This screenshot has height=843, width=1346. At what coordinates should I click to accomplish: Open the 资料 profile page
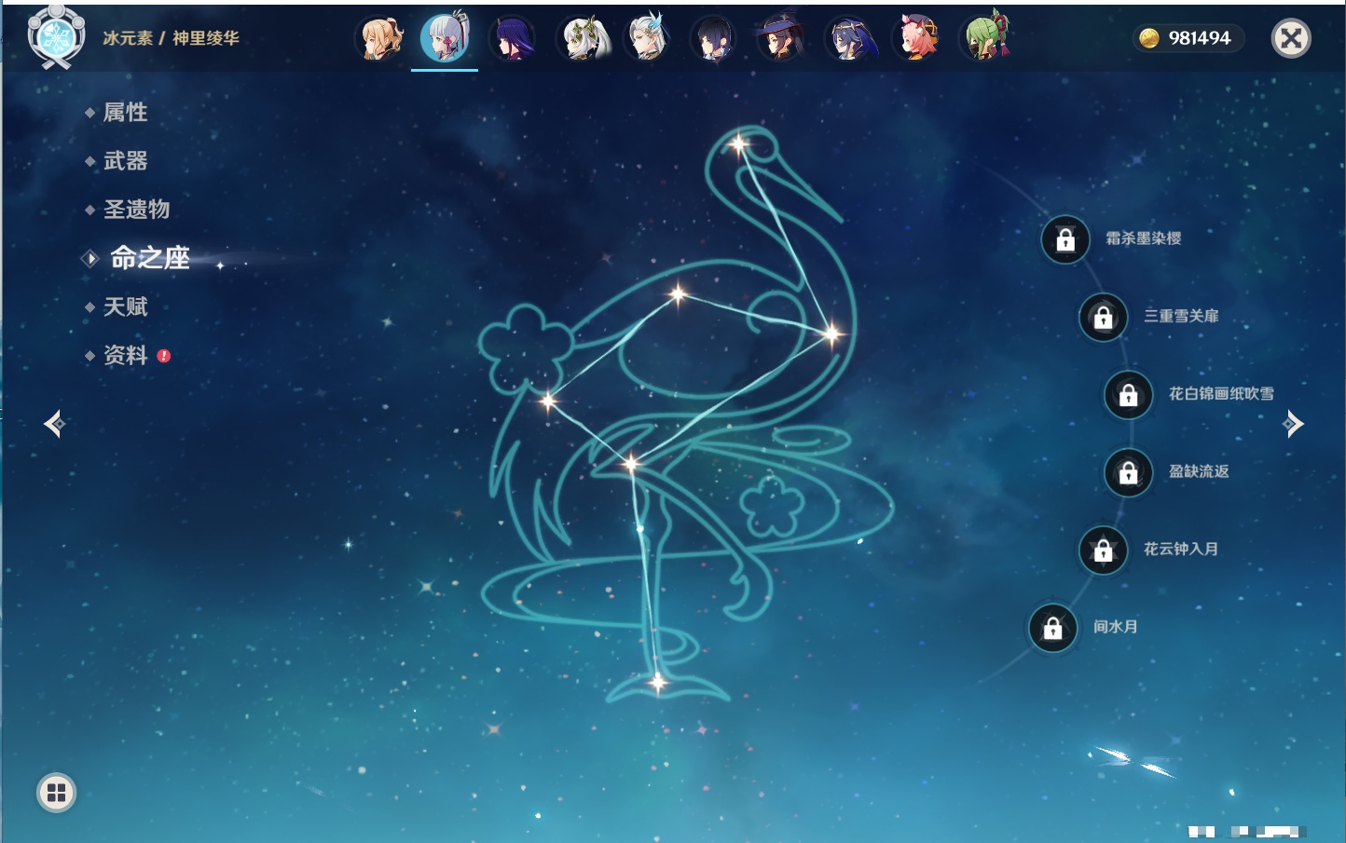pos(125,355)
